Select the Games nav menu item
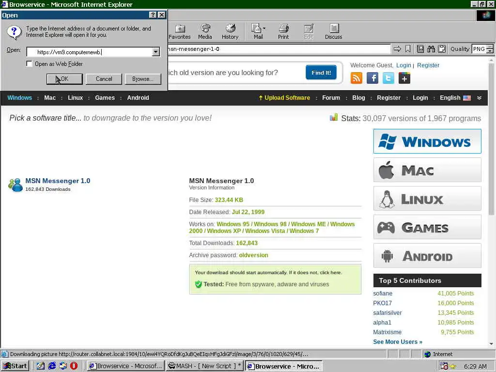Image resolution: width=496 pixels, height=372 pixels. (x=105, y=98)
